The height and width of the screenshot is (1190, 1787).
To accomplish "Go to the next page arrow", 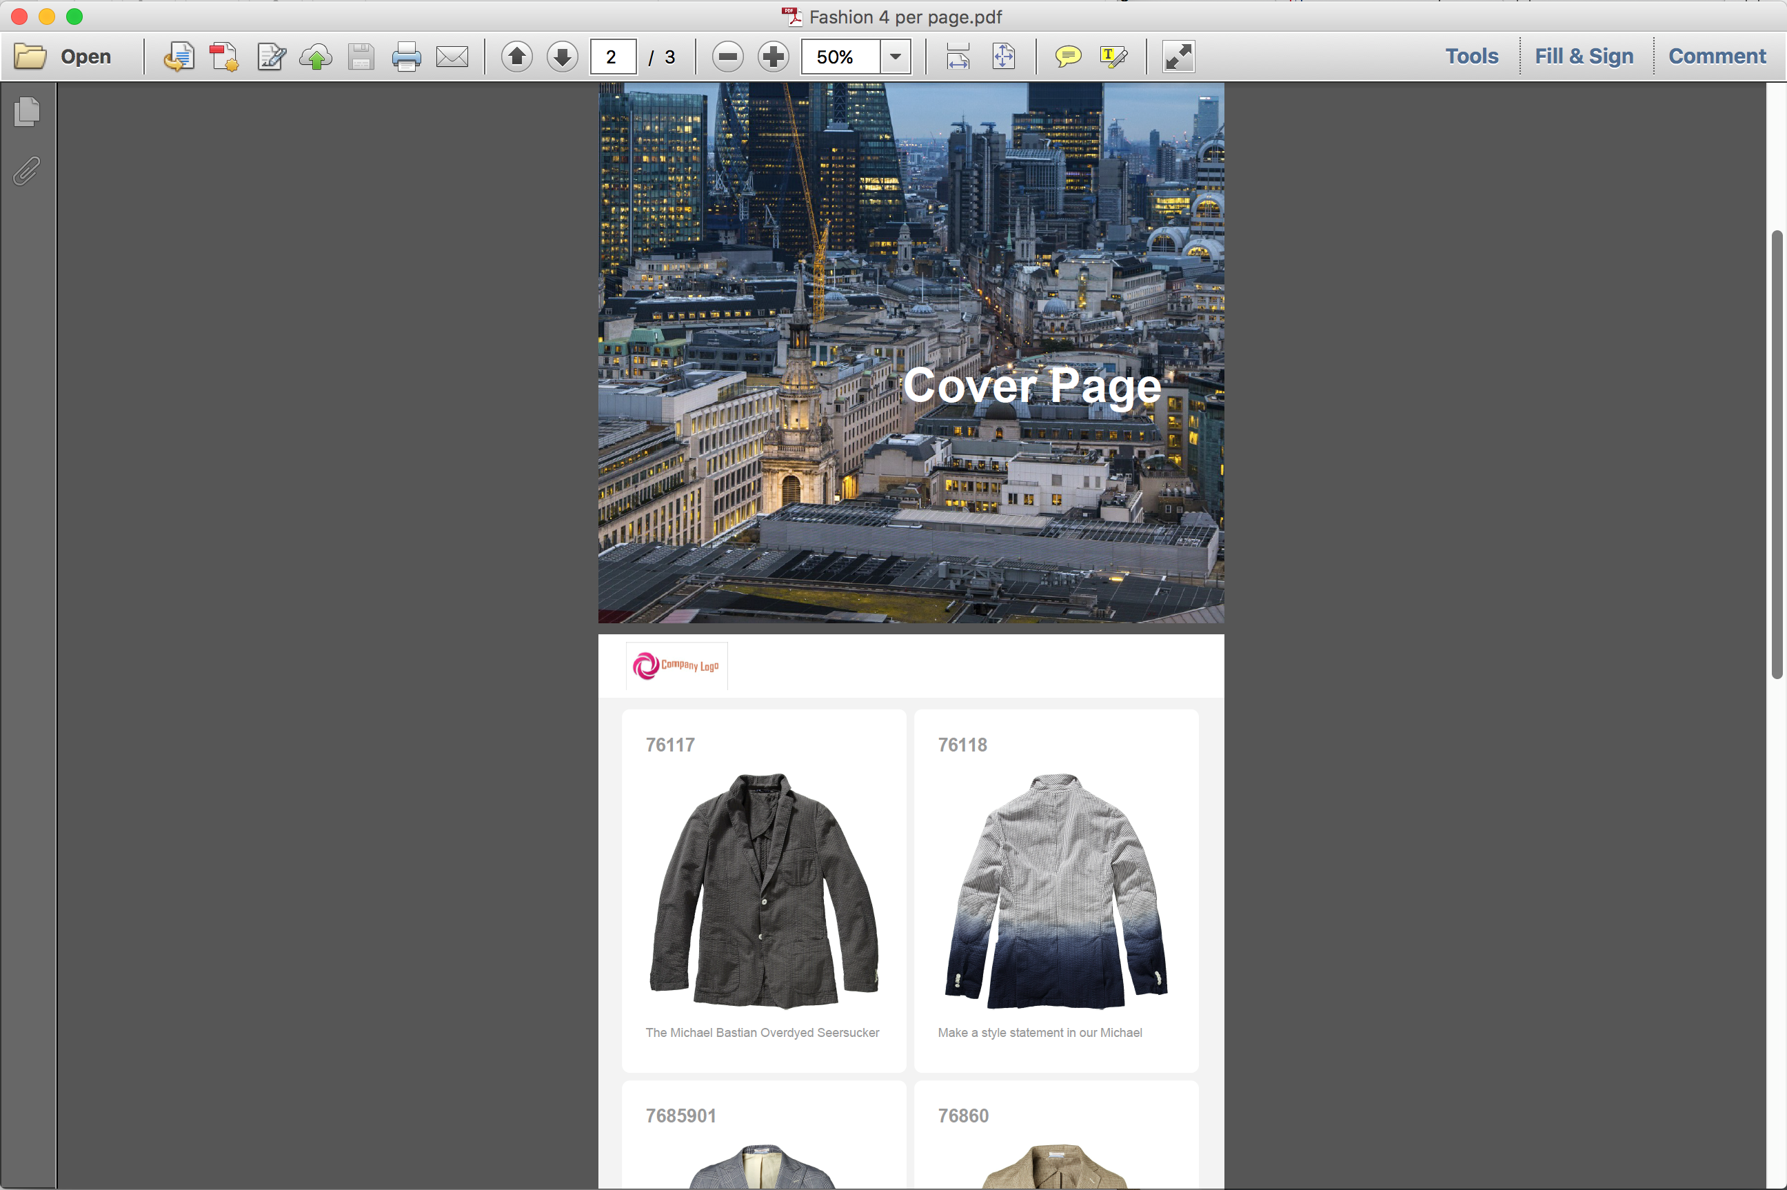I will (x=563, y=57).
